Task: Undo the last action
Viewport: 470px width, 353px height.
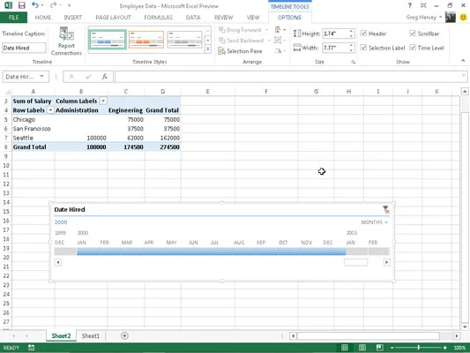Action: (35, 5)
